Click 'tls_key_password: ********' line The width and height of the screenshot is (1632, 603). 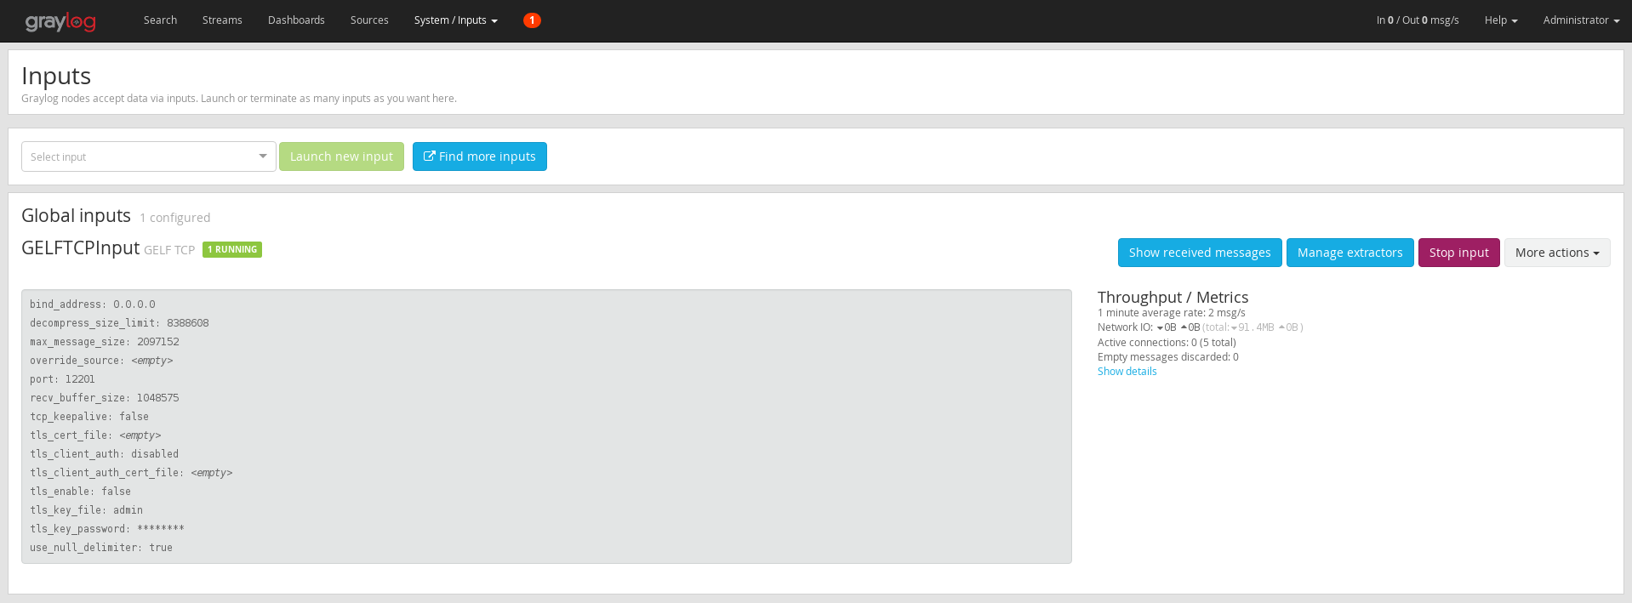pyautogui.click(x=107, y=529)
